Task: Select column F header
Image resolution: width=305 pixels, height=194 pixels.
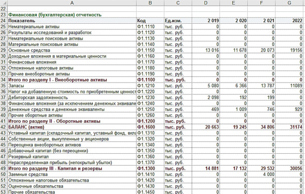Action: tap(262, 3)
